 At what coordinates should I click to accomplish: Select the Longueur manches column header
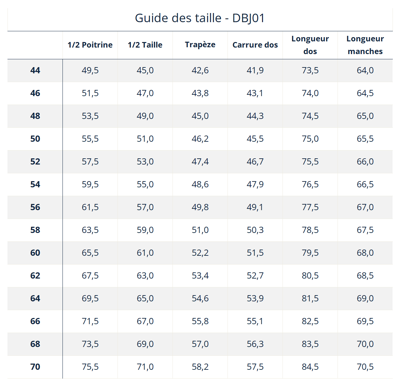(x=365, y=45)
